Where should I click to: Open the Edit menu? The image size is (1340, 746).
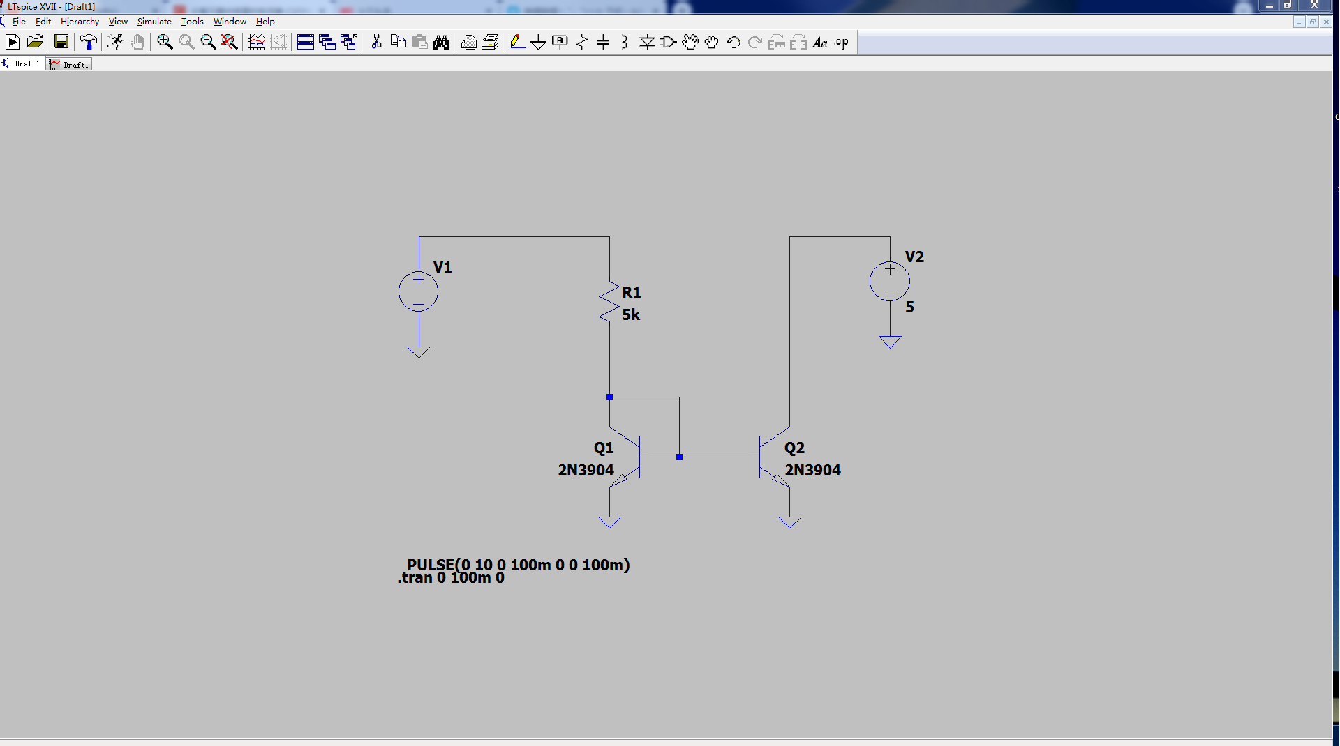(x=43, y=22)
